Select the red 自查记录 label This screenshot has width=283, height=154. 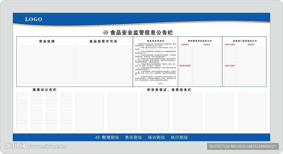coord(207,44)
